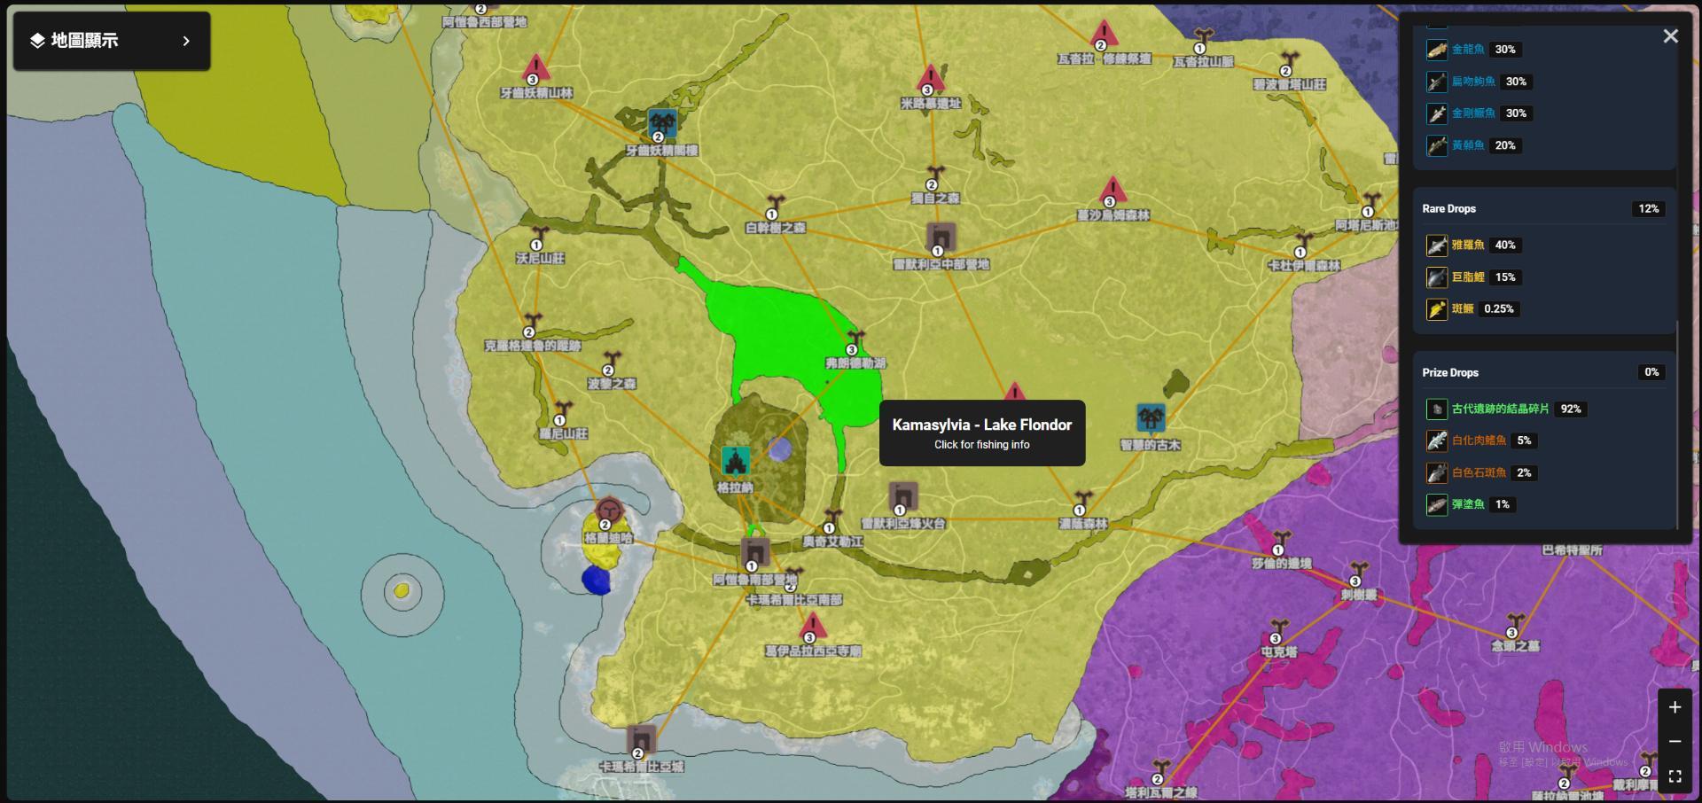Click the 智慧的古木 tree house icon

[x=1150, y=417]
